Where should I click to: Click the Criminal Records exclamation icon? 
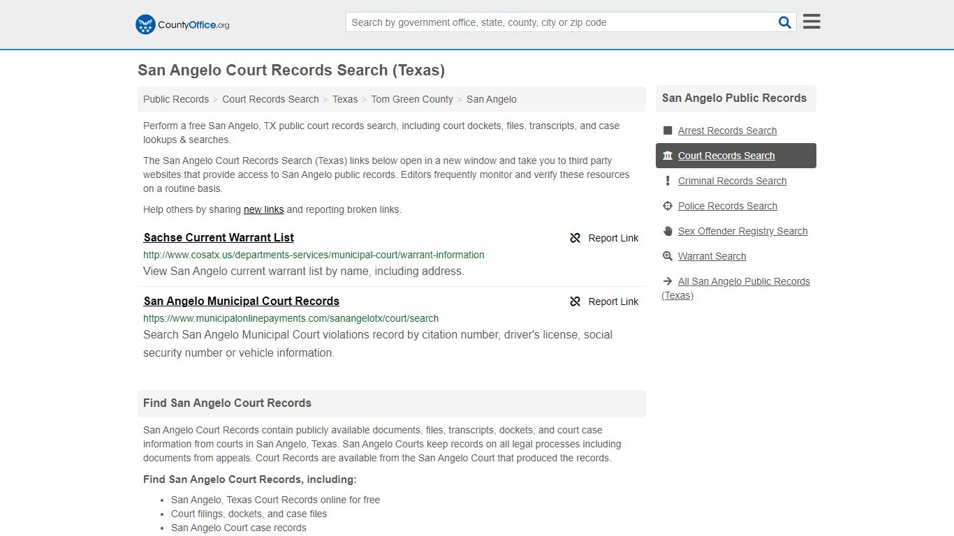coord(668,181)
